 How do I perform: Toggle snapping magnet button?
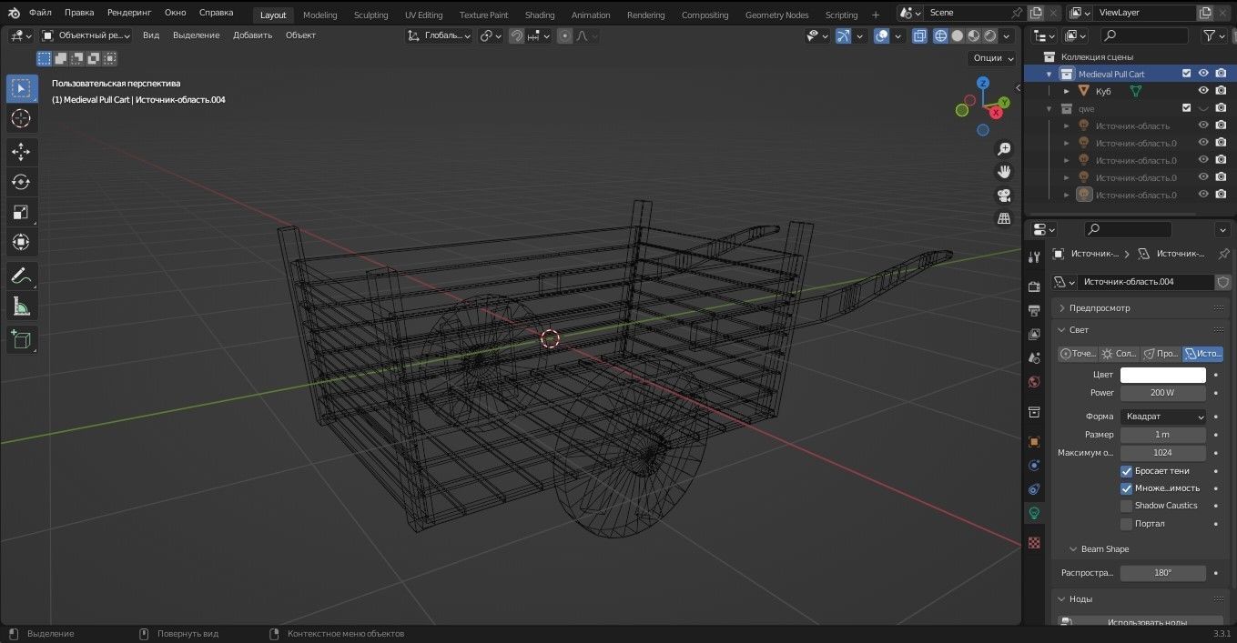pyautogui.click(x=517, y=35)
